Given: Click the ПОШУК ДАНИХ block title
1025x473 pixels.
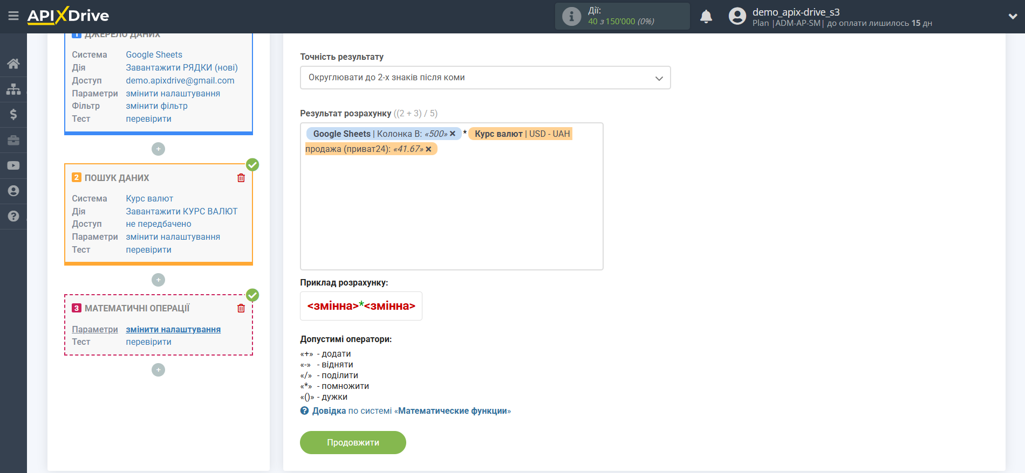Looking at the screenshot, I should point(117,178).
